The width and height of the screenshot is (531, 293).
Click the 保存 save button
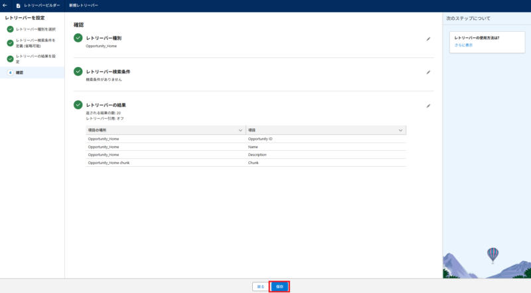point(279,286)
